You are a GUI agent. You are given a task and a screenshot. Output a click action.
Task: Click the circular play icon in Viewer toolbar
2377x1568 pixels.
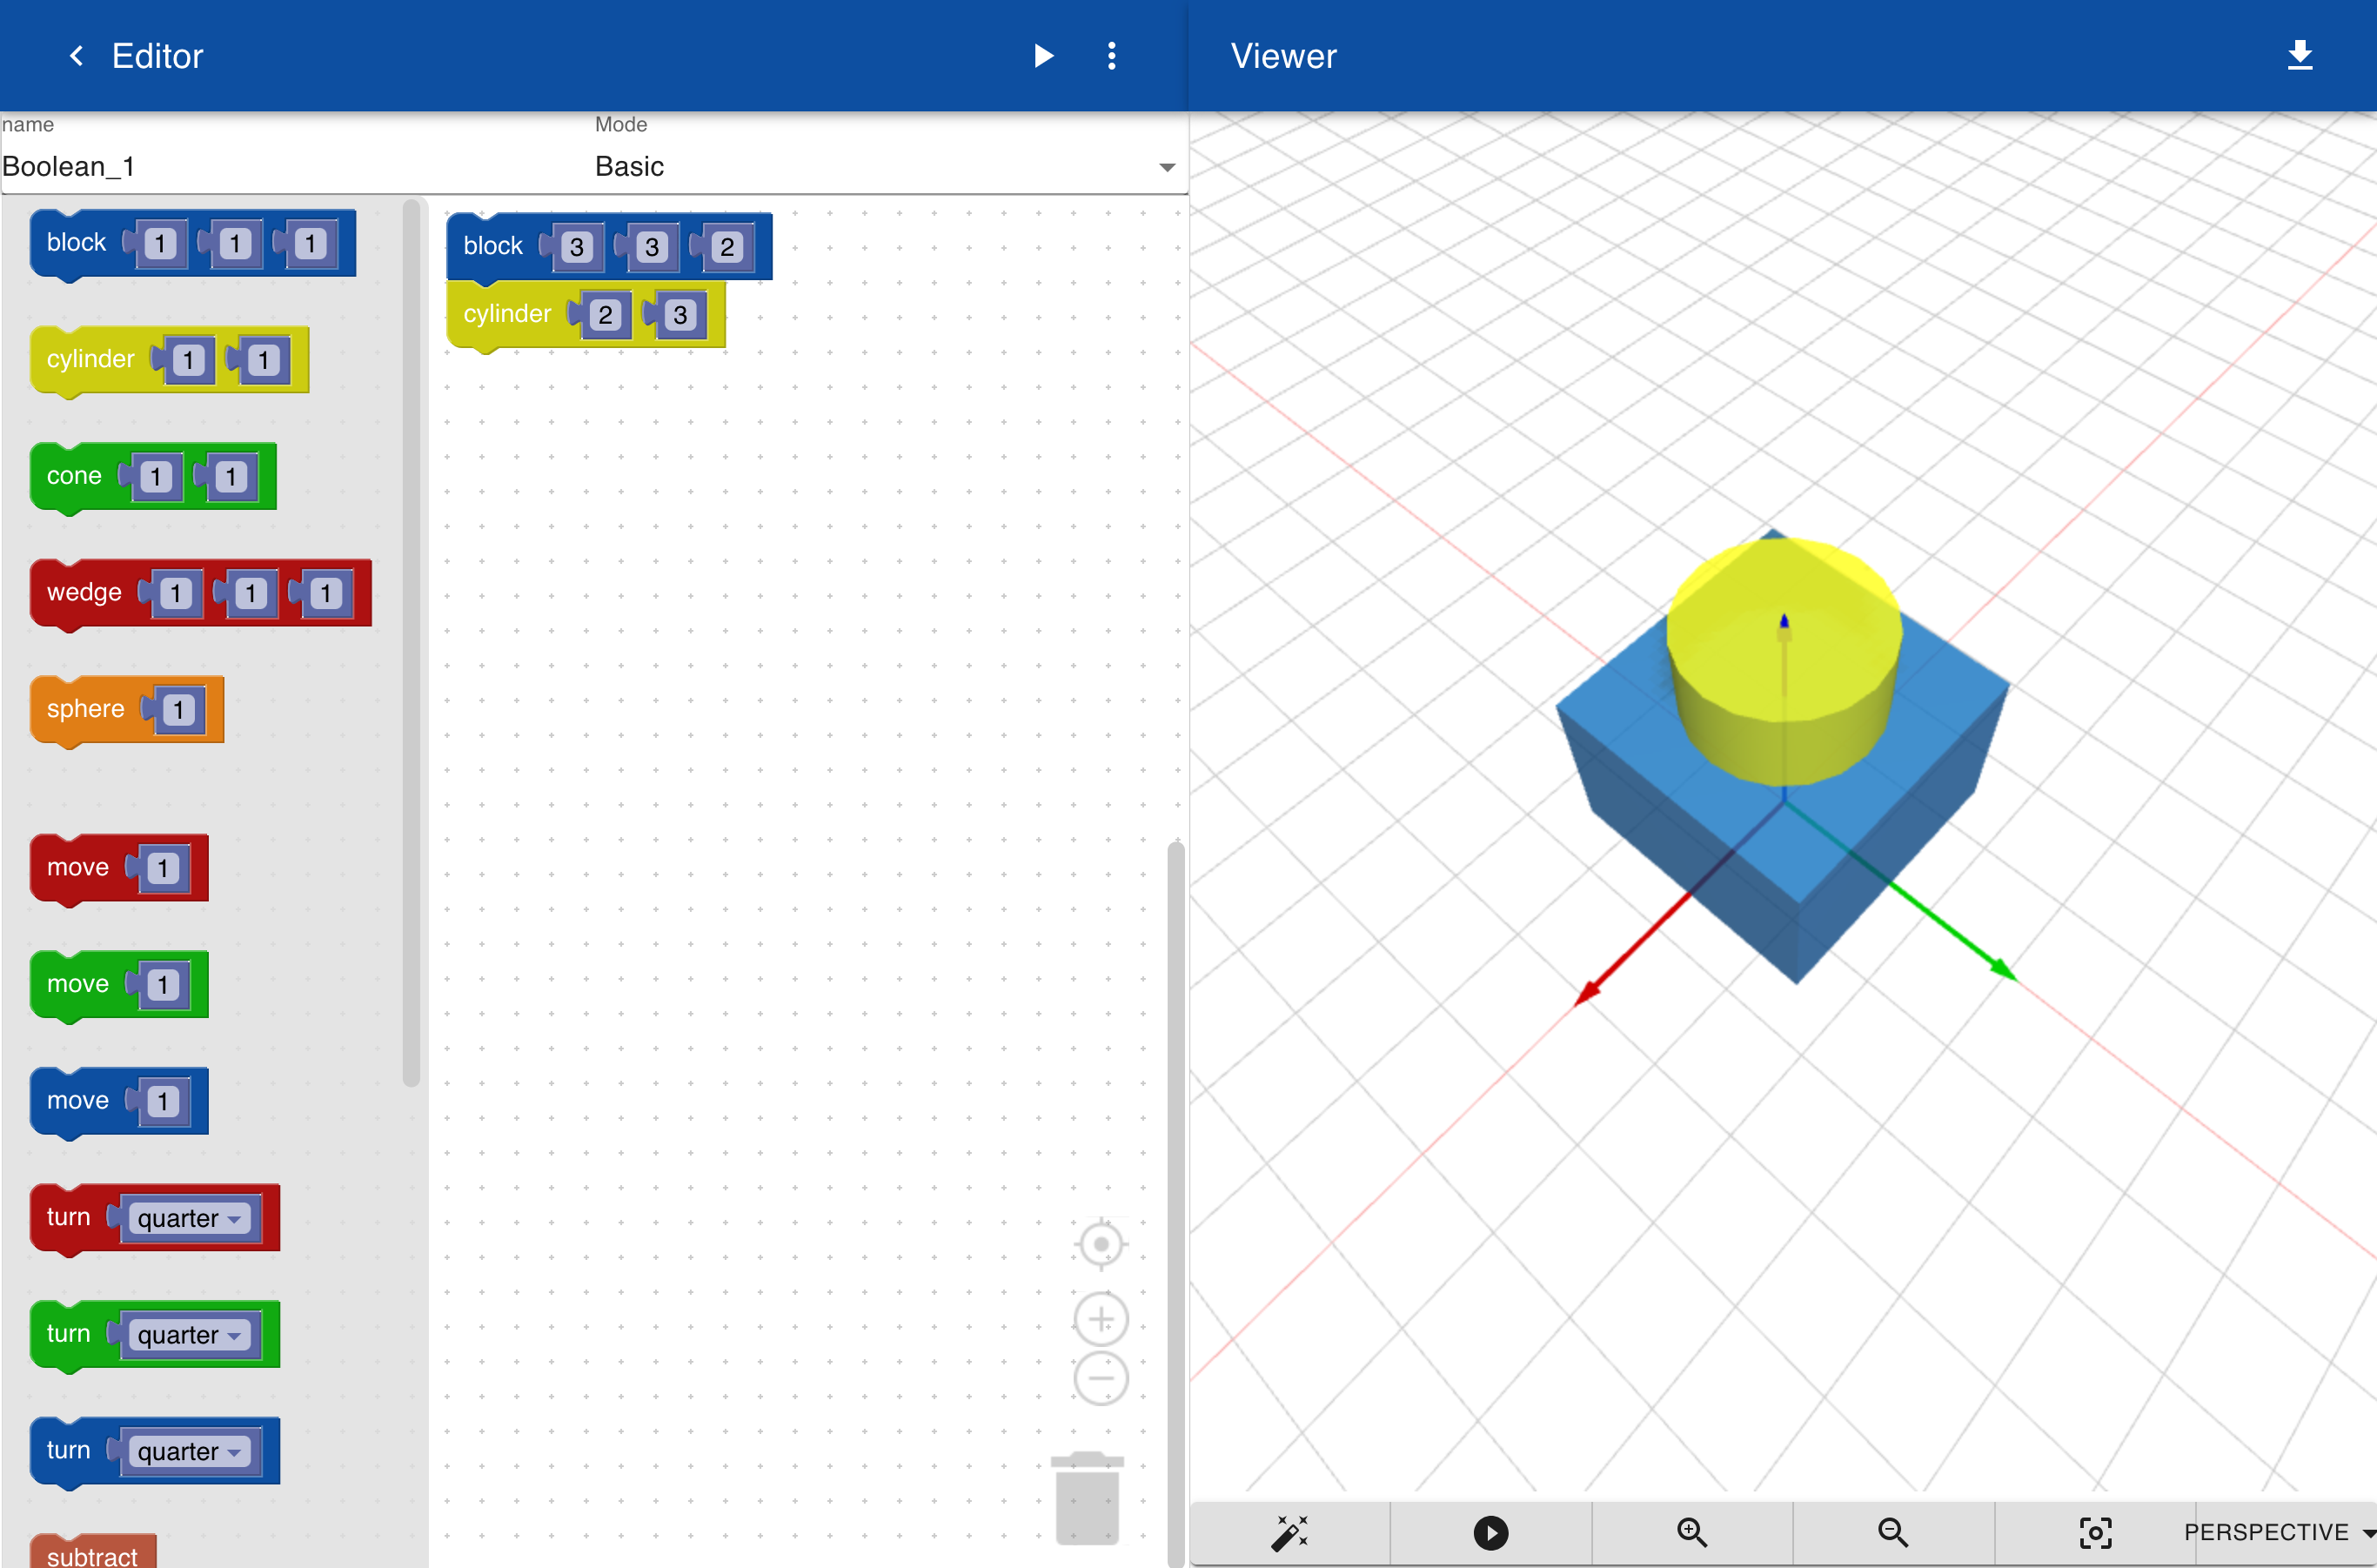pos(1490,1532)
